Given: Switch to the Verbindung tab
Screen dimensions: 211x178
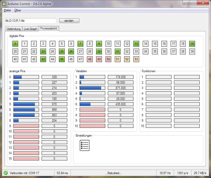Looking at the screenshot, I should [x=14, y=29].
